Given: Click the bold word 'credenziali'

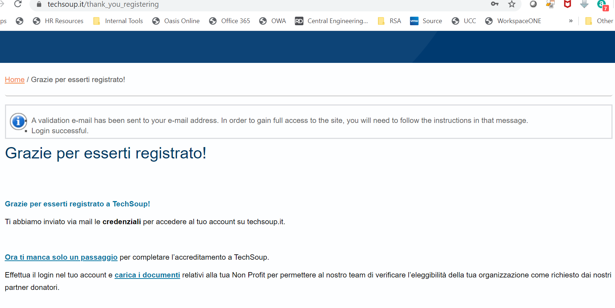Looking at the screenshot, I should (122, 222).
